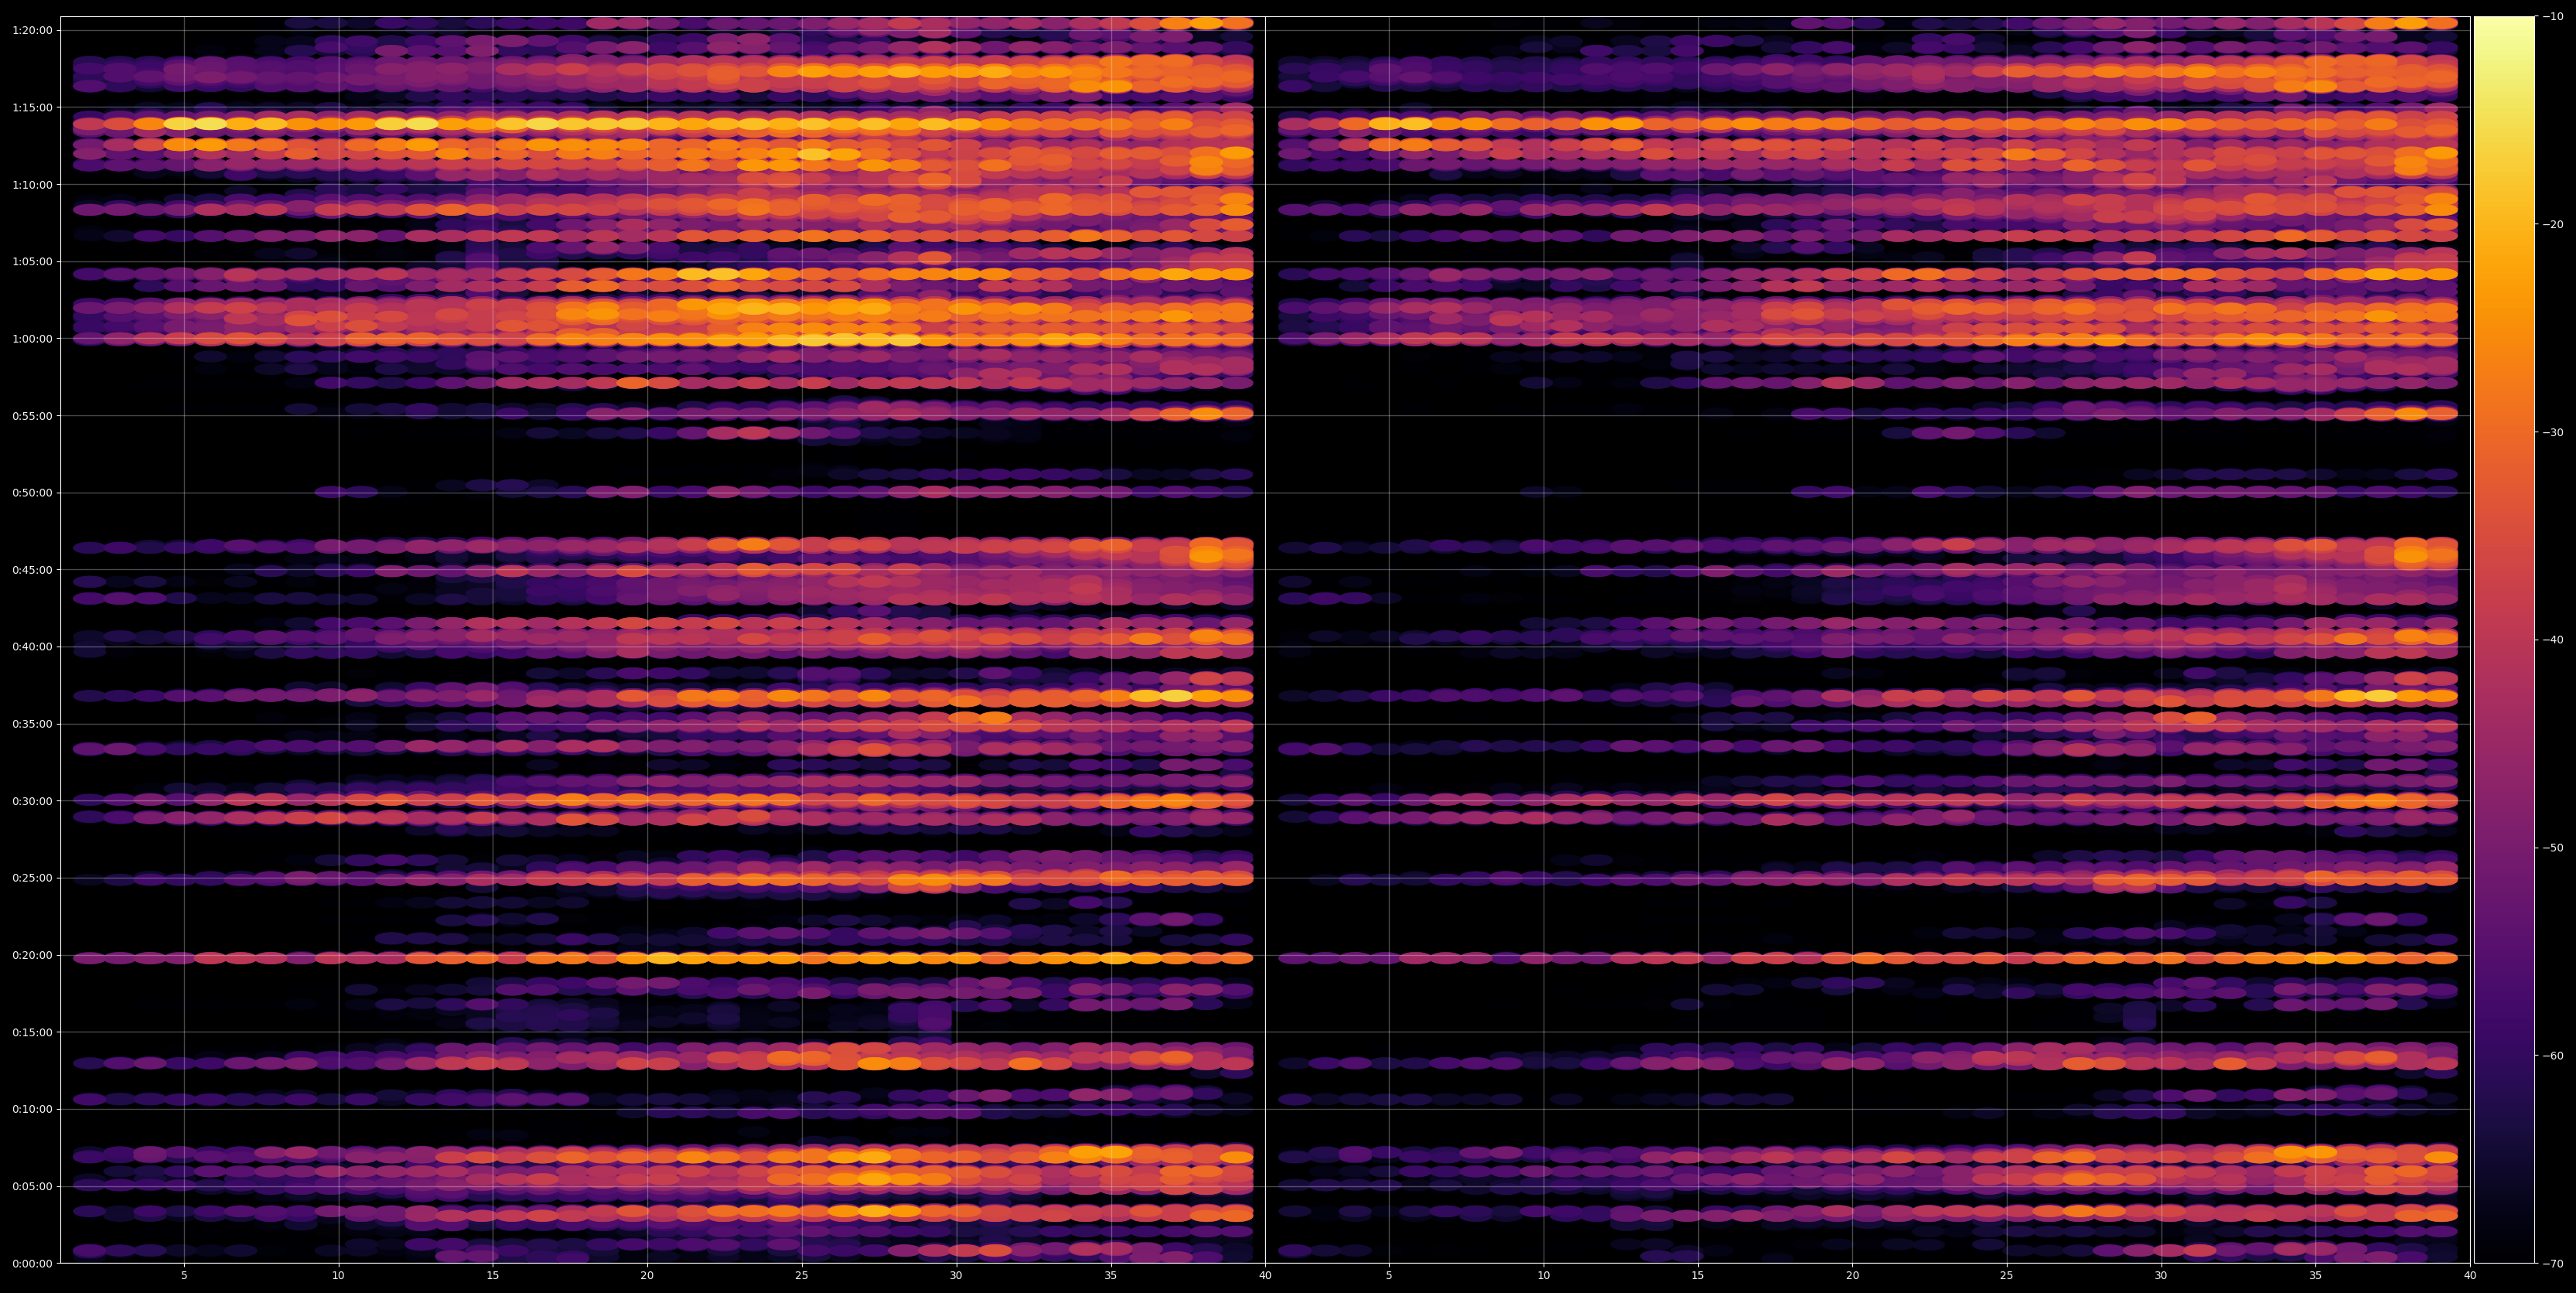Viewport: 2576px width, 1293px height.
Task: Click the −10 colorbar tick label
Action: (x=2553, y=16)
